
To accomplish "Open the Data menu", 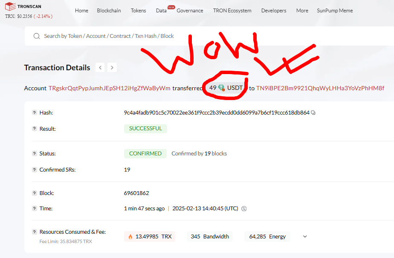I will click(161, 11).
